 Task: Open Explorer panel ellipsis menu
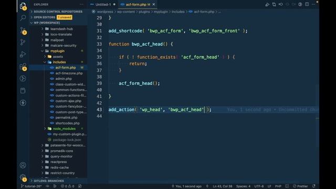(81, 4)
